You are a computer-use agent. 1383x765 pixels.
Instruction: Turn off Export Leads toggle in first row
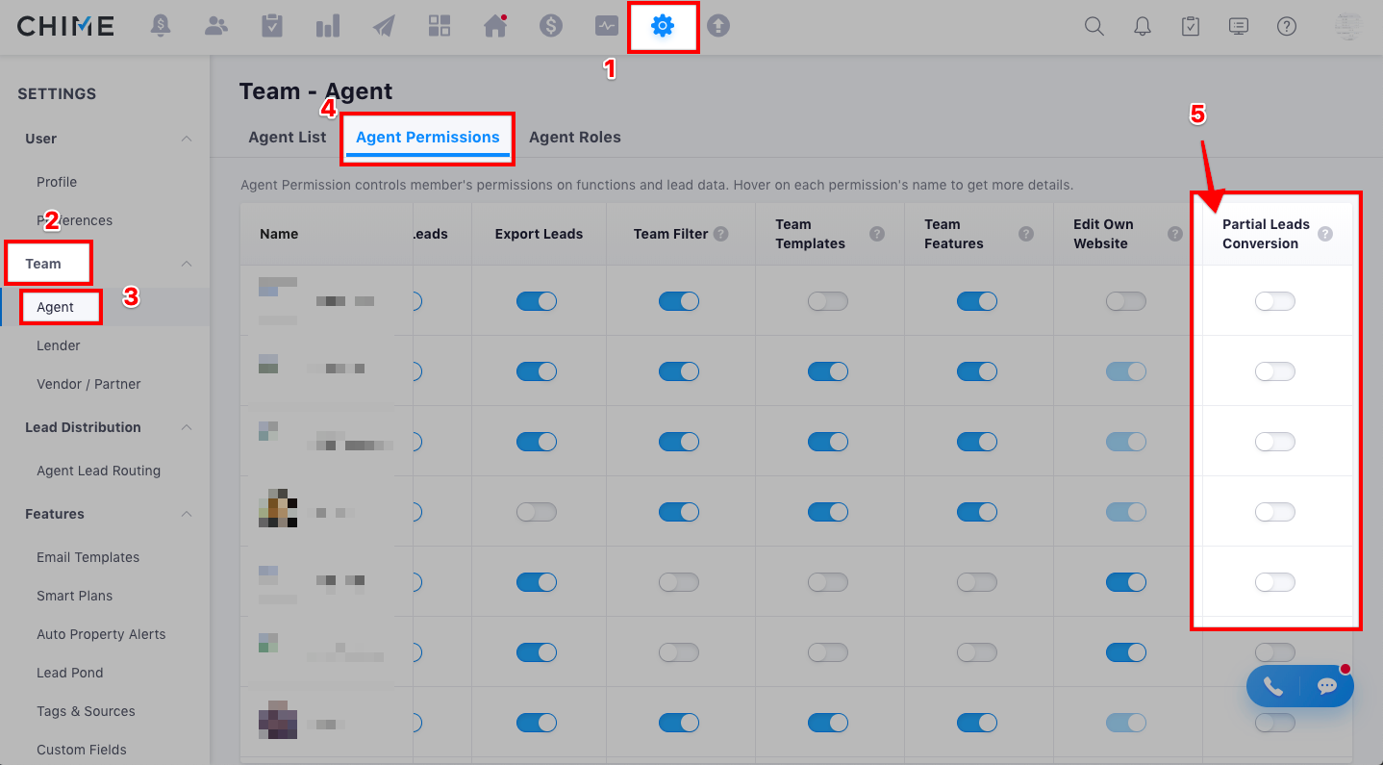coord(537,301)
